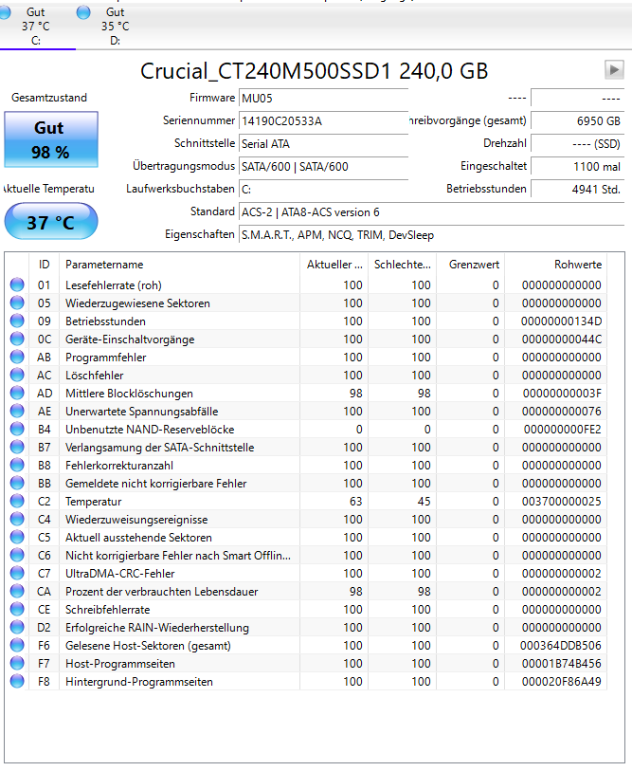Click status orb next to Fehlerkorrekturanzahl

[x=17, y=465]
